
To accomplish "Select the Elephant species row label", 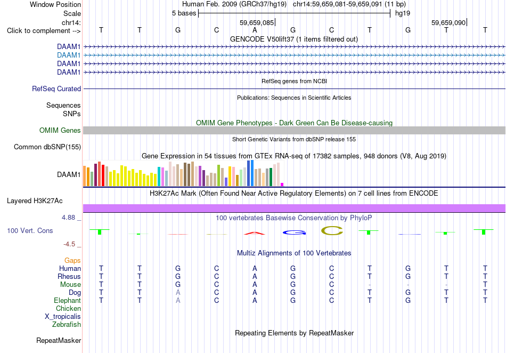I will point(67,300).
